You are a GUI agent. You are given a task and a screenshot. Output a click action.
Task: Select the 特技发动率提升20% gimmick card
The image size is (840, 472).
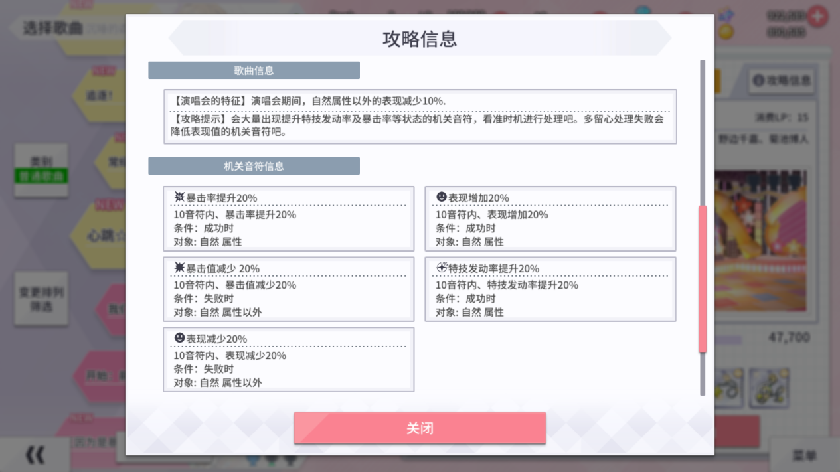click(x=550, y=289)
